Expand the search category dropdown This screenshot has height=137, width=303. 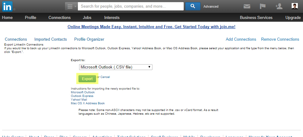(x=71, y=6)
